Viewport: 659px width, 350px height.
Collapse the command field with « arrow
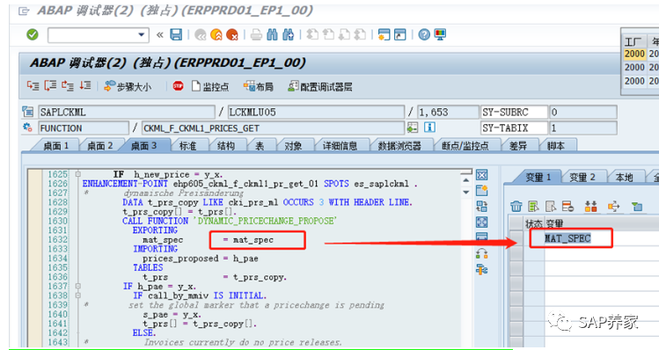pos(160,35)
